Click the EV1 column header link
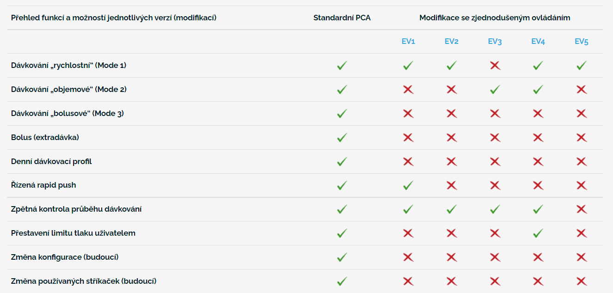Viewport: 613px width, 293px height. point(408,42)
